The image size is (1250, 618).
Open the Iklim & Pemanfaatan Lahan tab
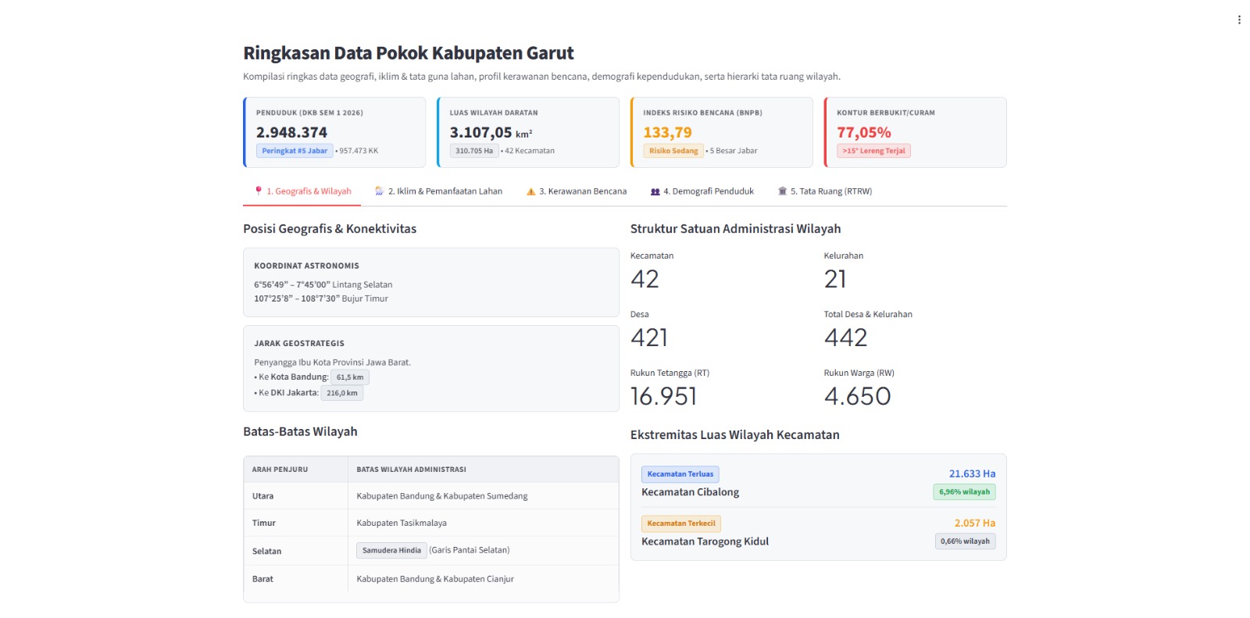(438, 191)
